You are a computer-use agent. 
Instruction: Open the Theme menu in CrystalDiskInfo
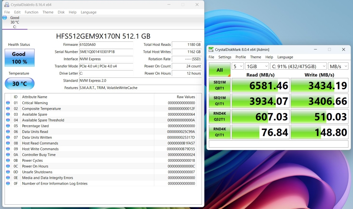[x=48, y=12]
